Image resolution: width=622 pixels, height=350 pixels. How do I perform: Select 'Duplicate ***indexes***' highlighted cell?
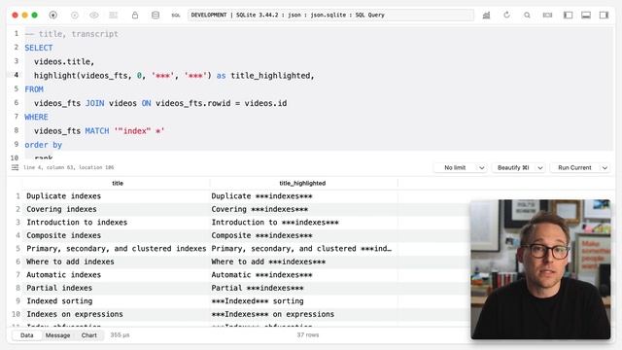click(x=303, y=196)
